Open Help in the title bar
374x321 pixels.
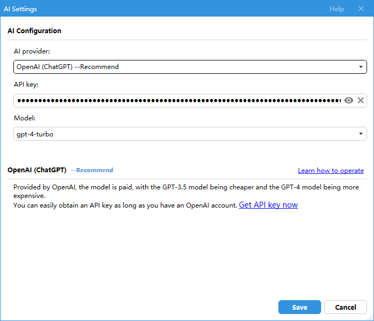coord(337,9)
